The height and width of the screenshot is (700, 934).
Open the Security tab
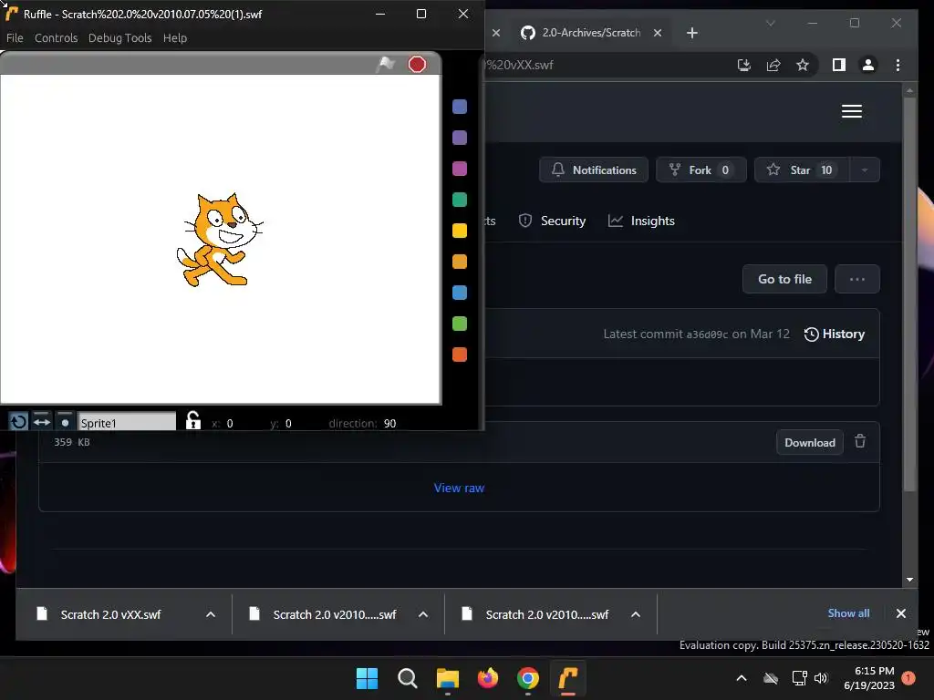552,221
